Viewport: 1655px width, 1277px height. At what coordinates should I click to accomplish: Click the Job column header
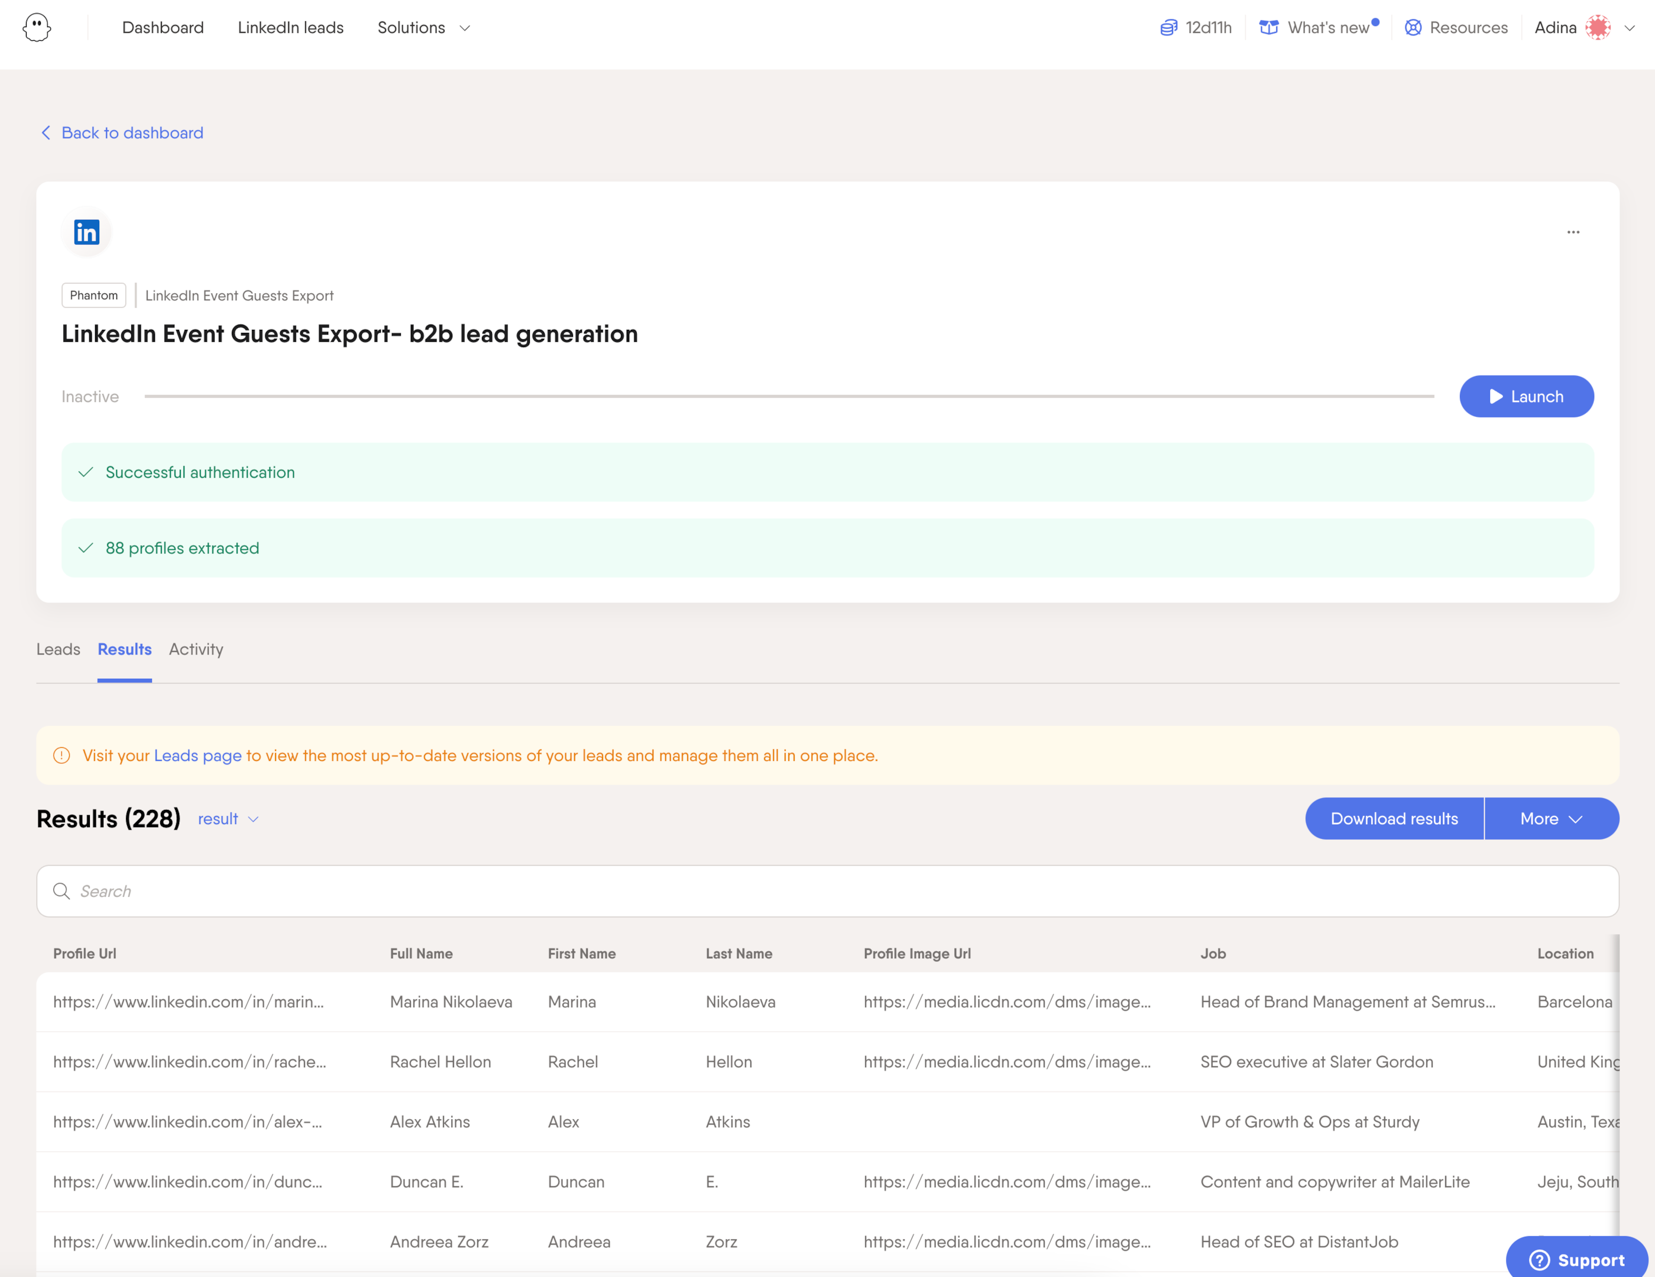(1213, 954)
